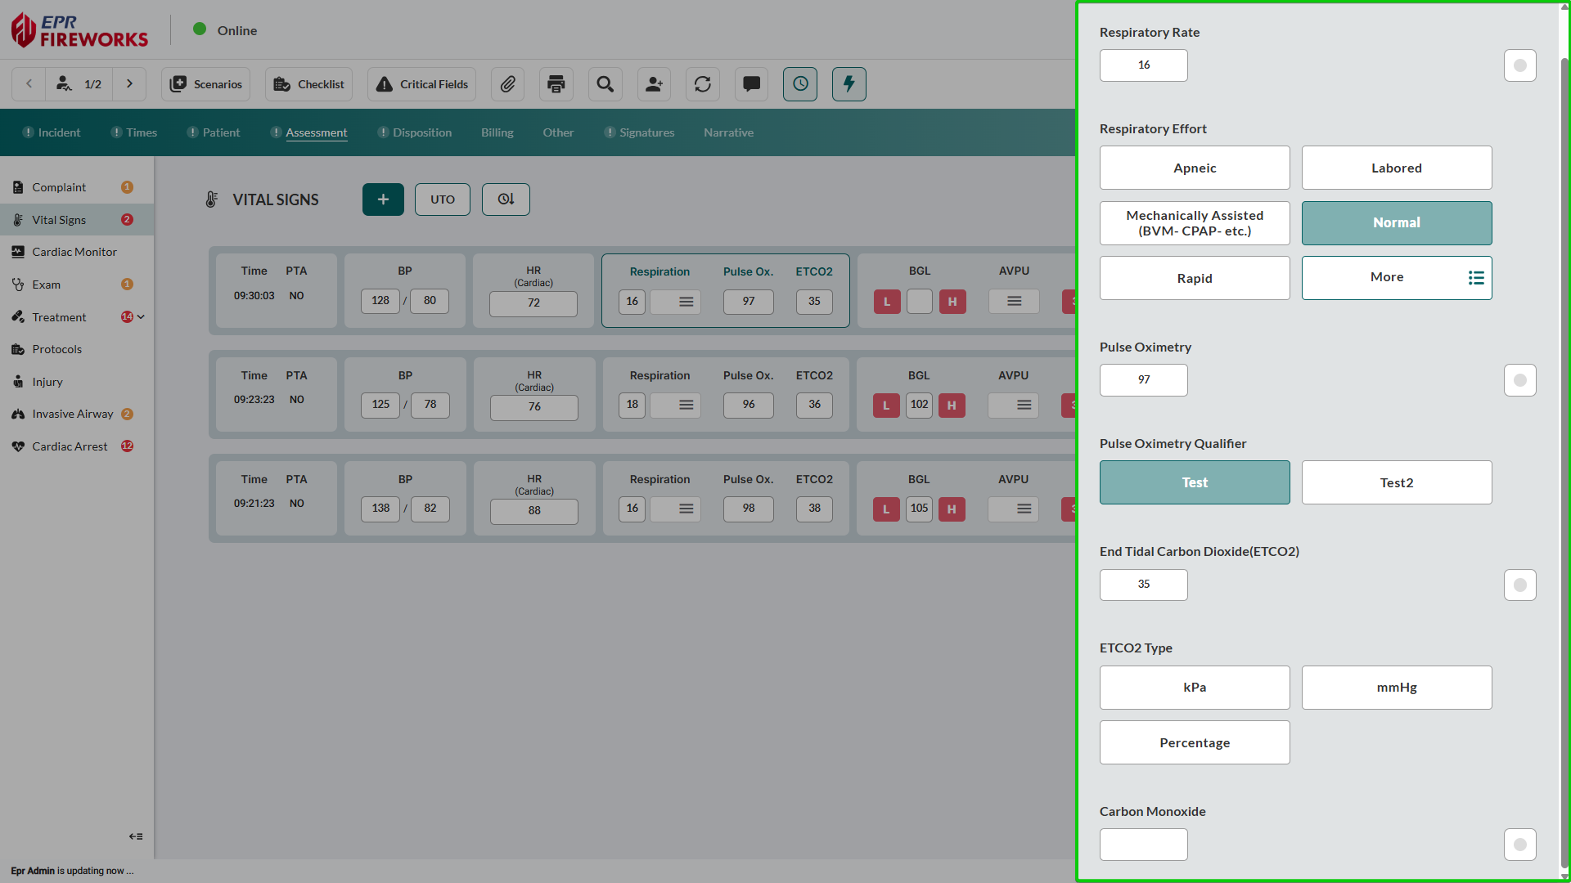1571x883 pixels.
Task: Toggle the Respiratory Rate circle indicator
Action: tap(1519, 65)
